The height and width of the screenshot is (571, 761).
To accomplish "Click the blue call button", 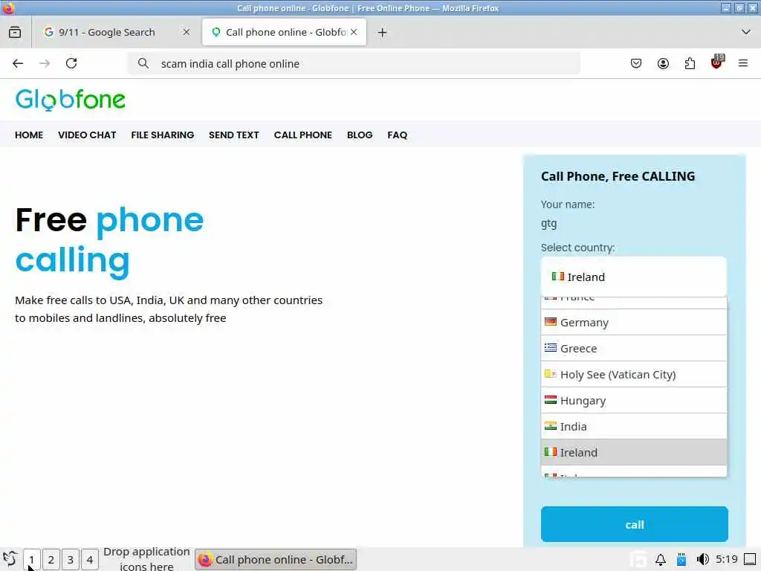I will point(635,524).
